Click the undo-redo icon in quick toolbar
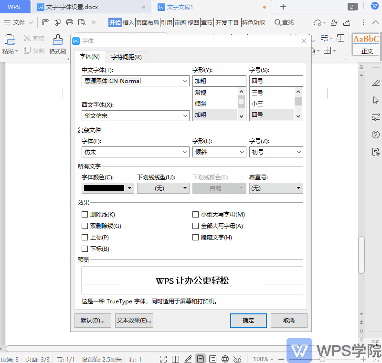 point(58,22)
